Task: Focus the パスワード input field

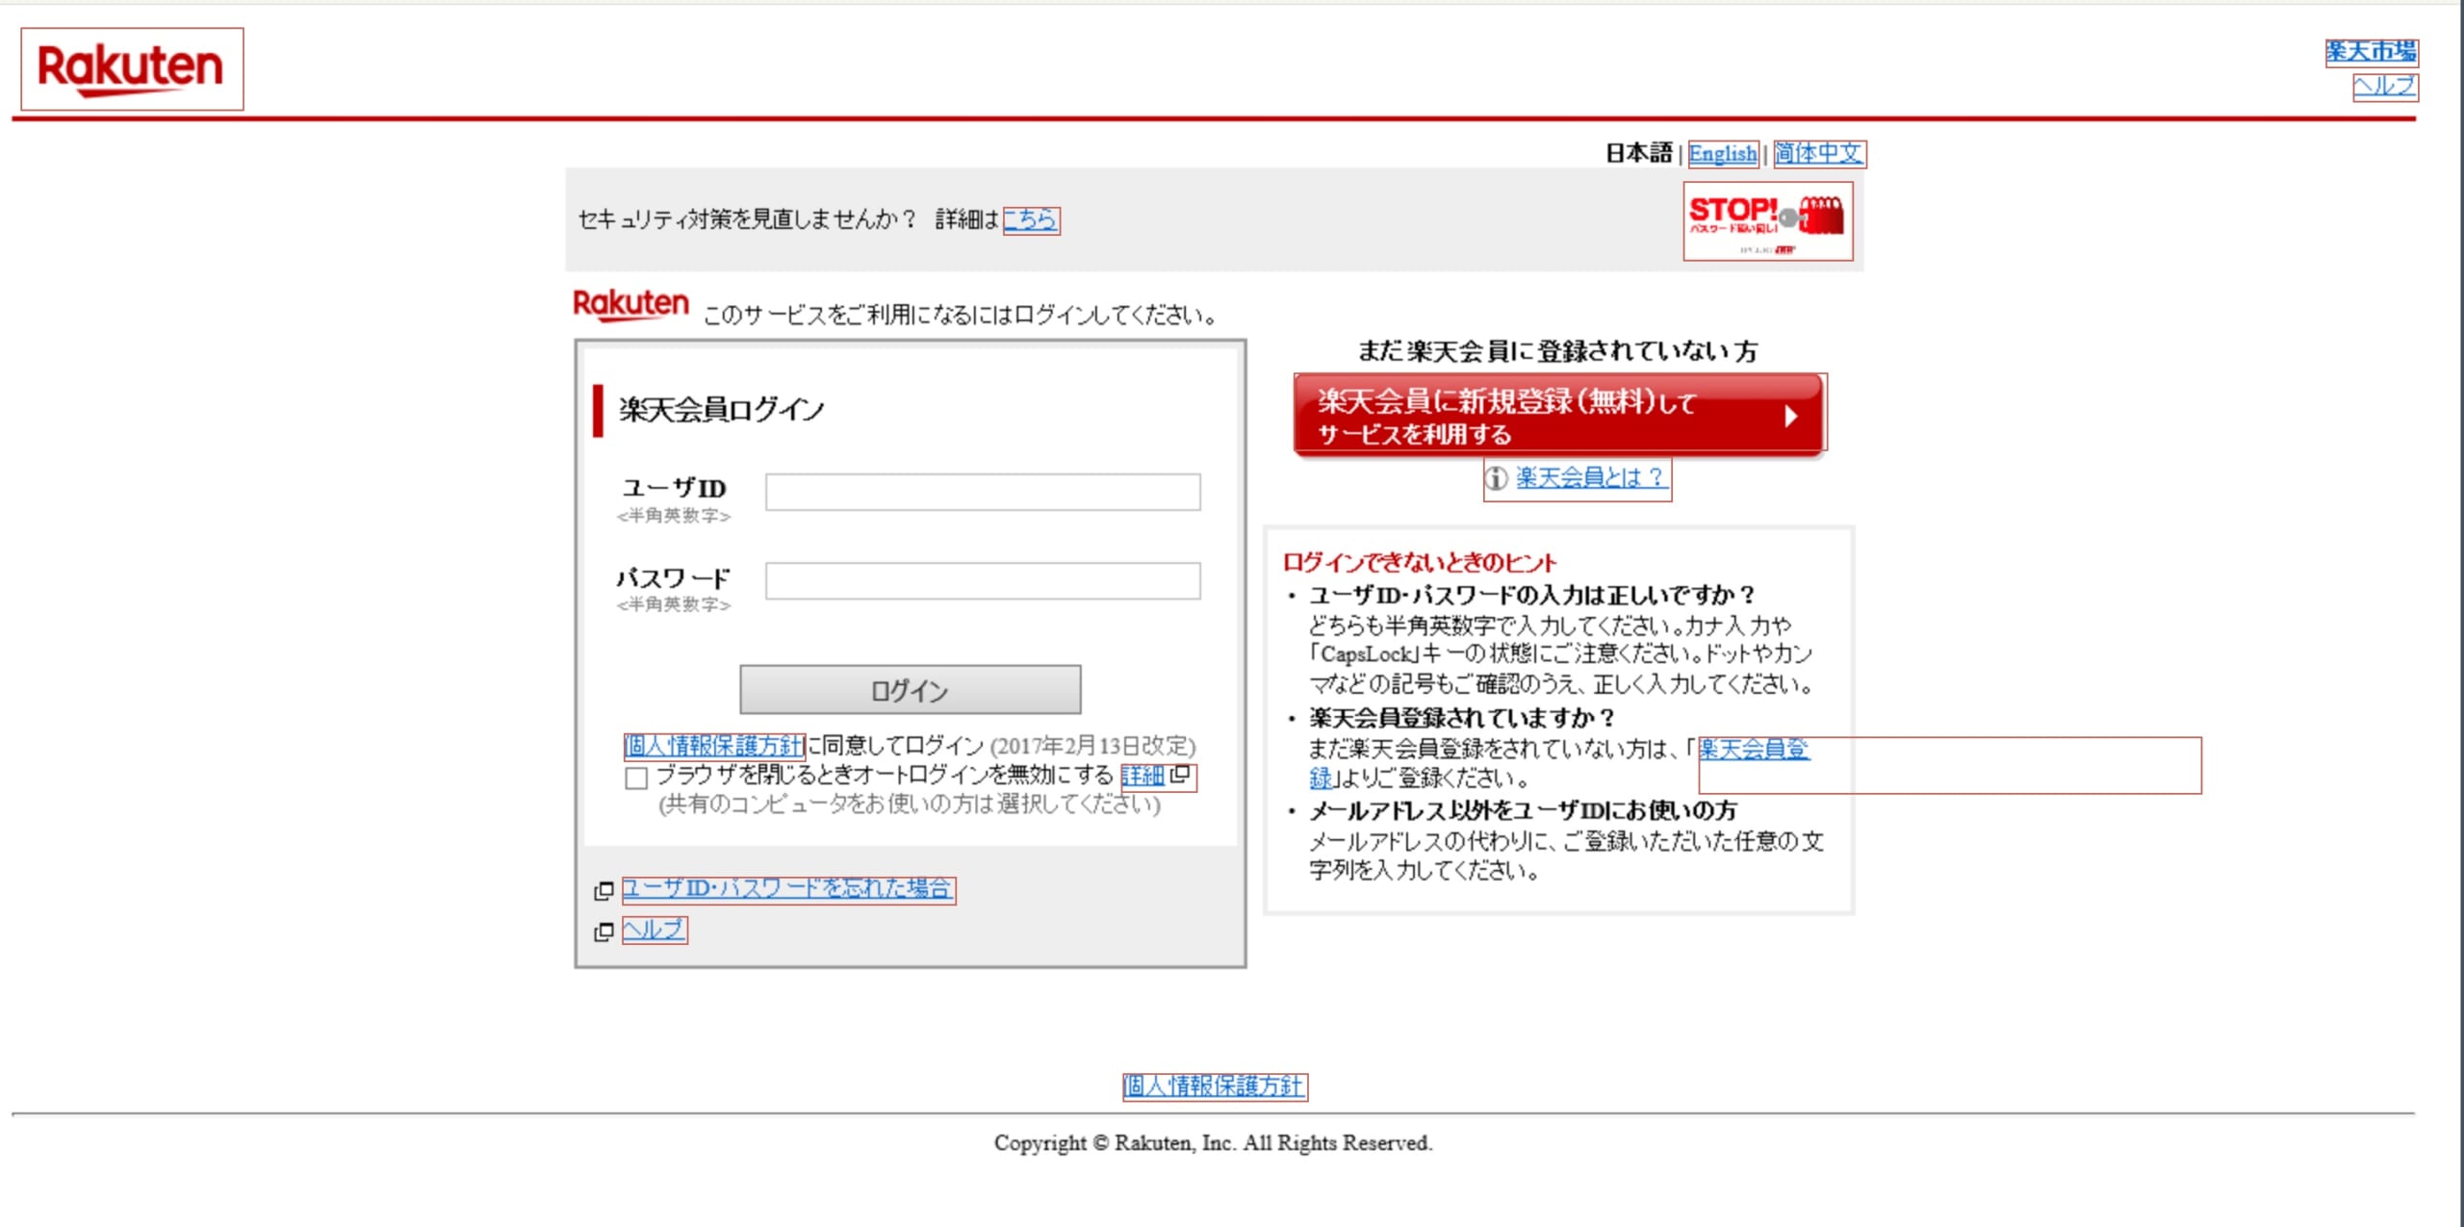Action: (x=983, y=580)
